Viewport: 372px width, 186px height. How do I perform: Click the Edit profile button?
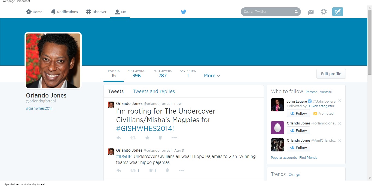pyautogui.click(x=331, y=74)
